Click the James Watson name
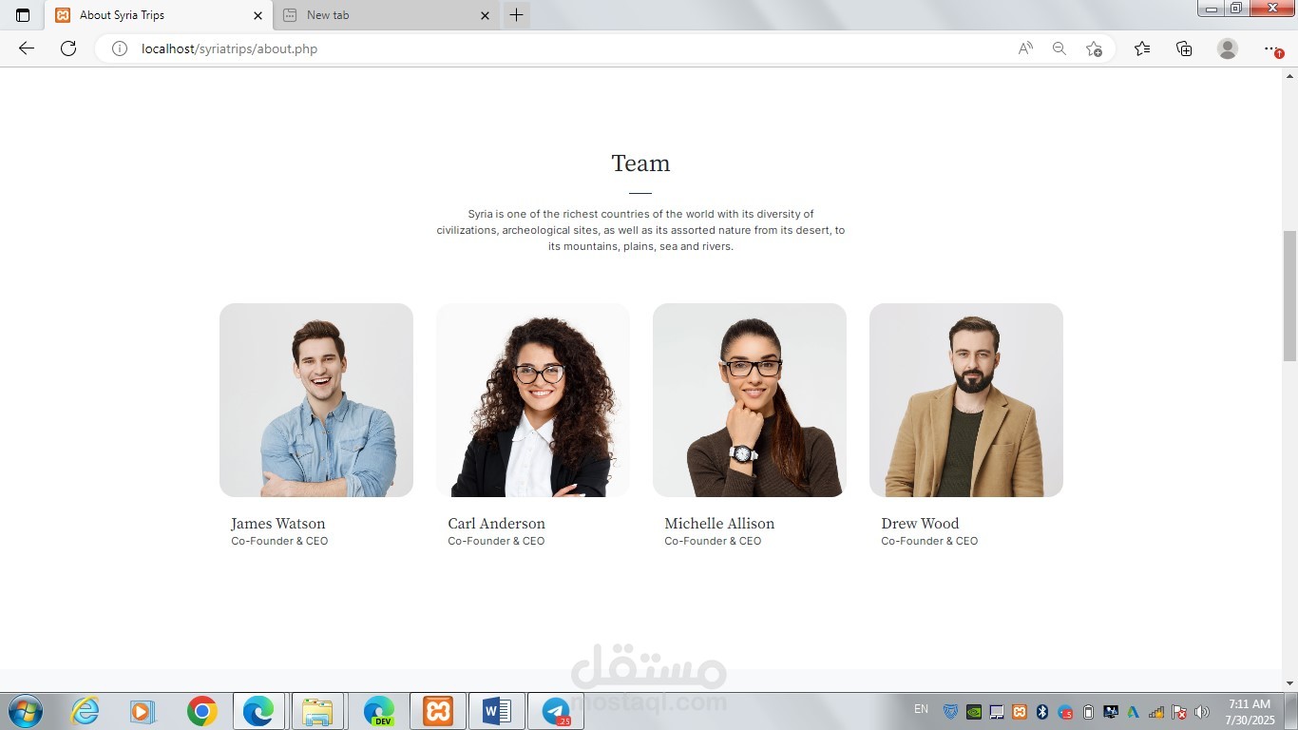The image size is (1298, 730). click(x=278, y=524)
